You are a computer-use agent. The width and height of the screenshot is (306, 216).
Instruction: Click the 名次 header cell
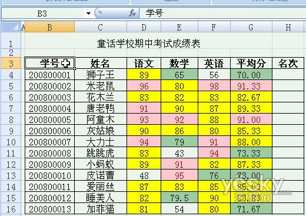click(288, 64)
